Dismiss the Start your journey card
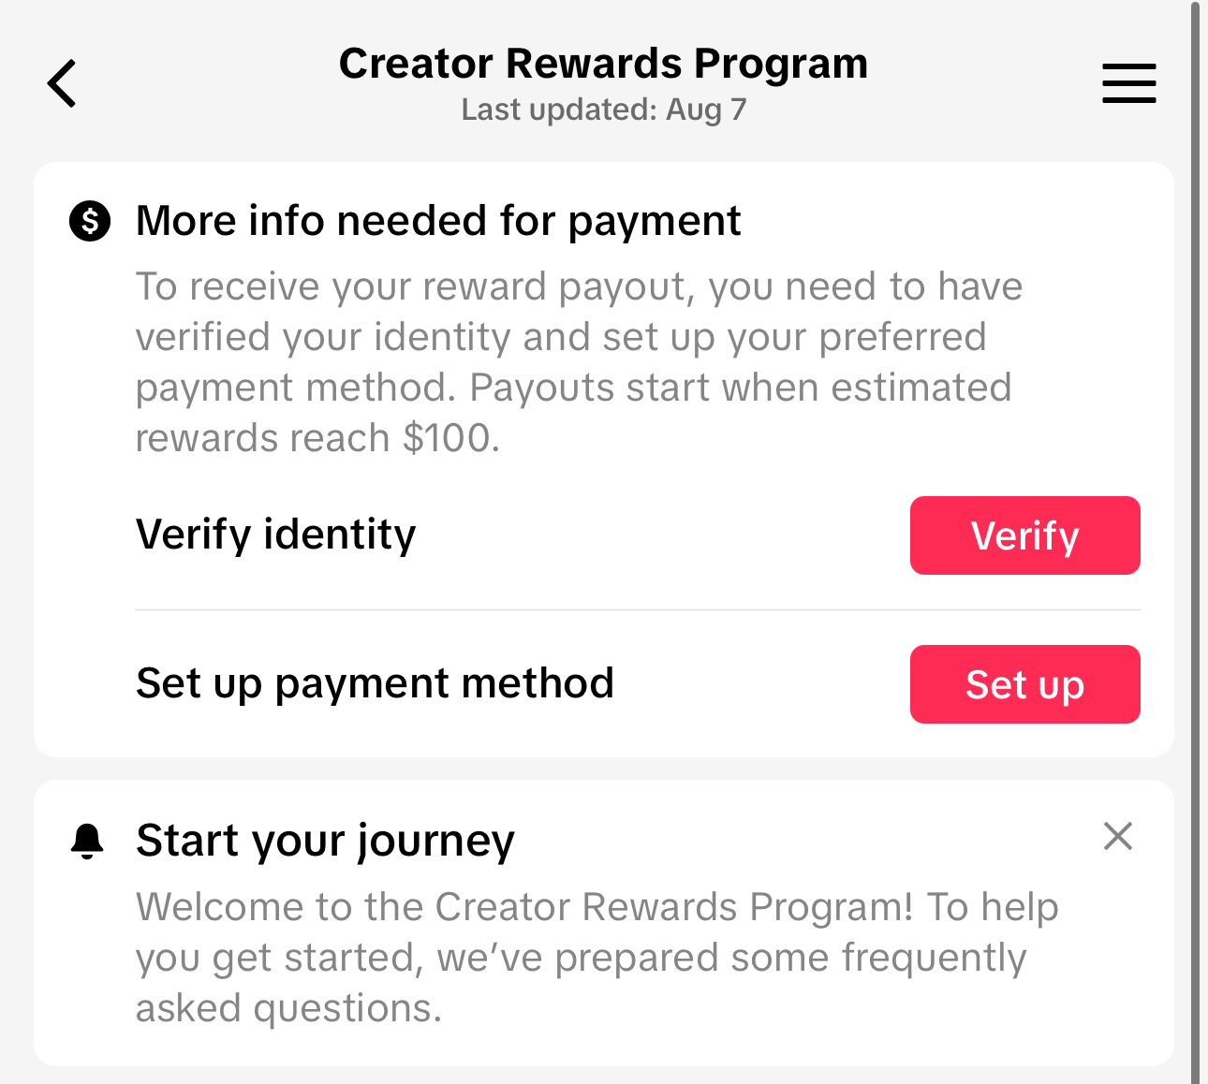The image size is (1208, 1084). pyautogui.click(x=1118, y=836)
